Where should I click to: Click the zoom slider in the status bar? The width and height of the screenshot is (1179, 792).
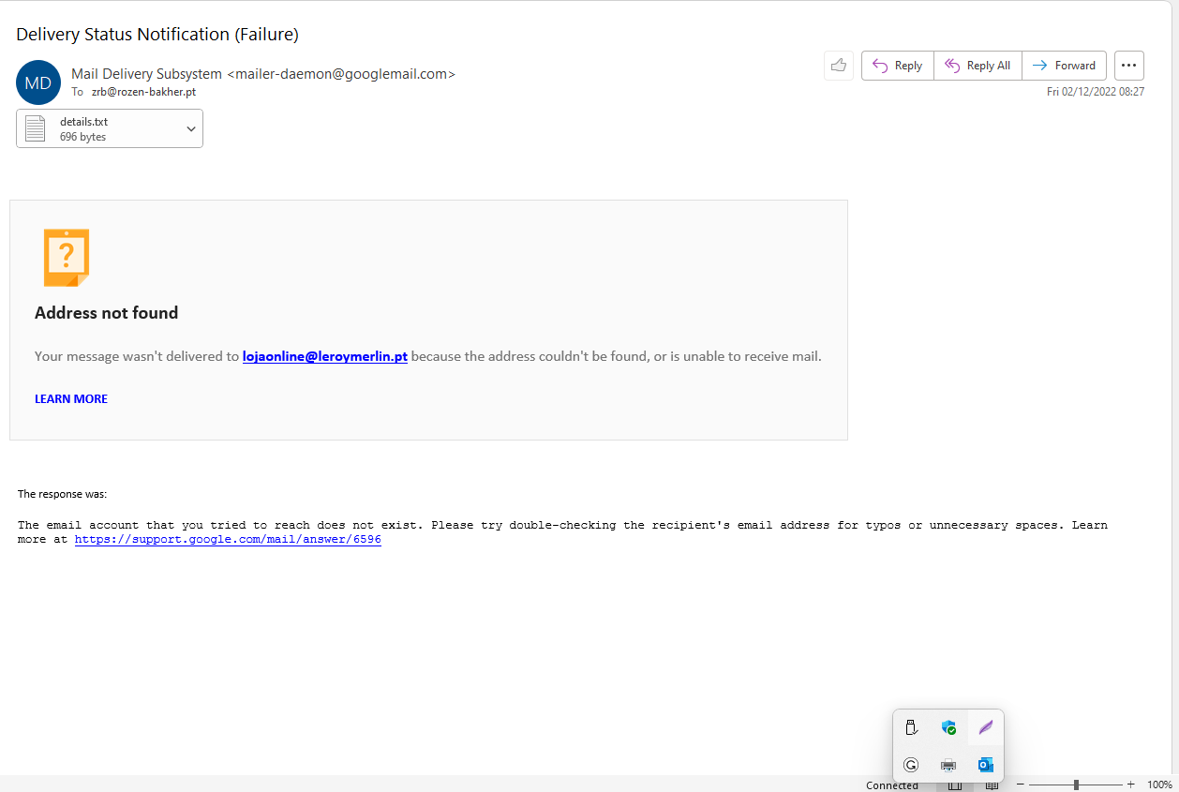coord(1076,785)
